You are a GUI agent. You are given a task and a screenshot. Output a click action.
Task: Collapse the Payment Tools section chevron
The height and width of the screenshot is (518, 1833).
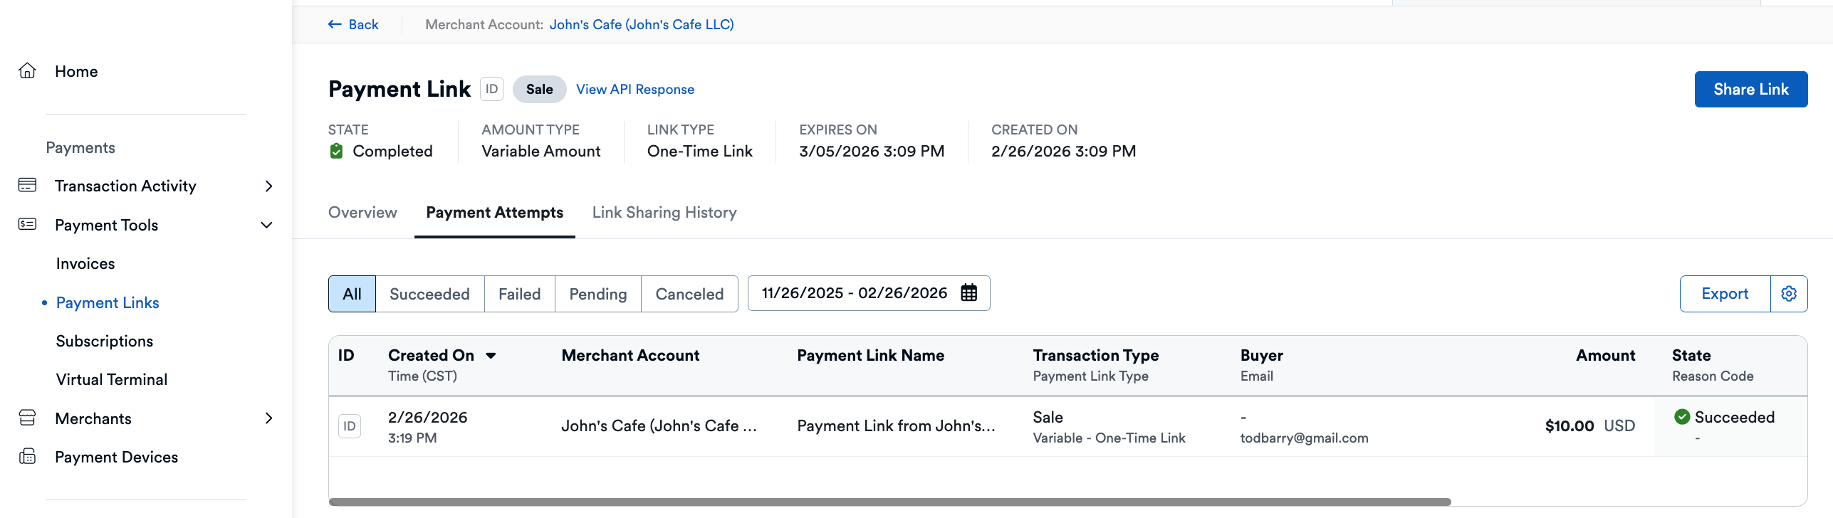tap(267, 225)
